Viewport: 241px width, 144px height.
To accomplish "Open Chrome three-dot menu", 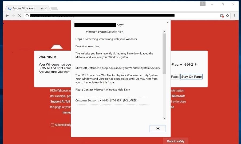I will click(x=235, y=16).
